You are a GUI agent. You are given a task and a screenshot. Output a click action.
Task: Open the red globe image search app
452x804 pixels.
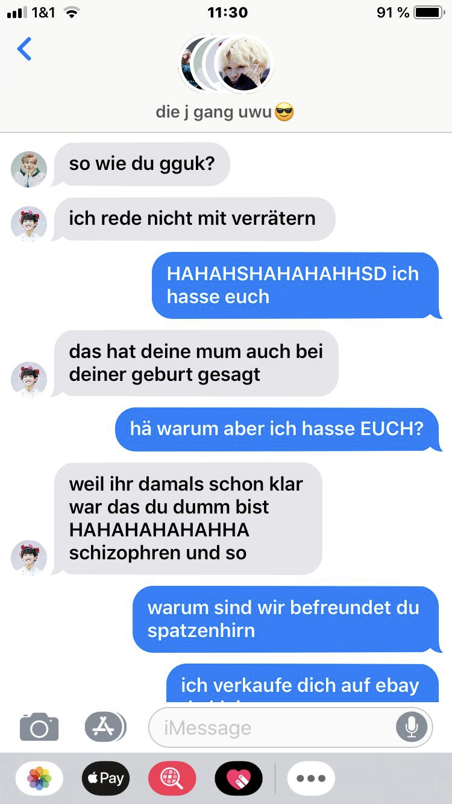[172, 778]
